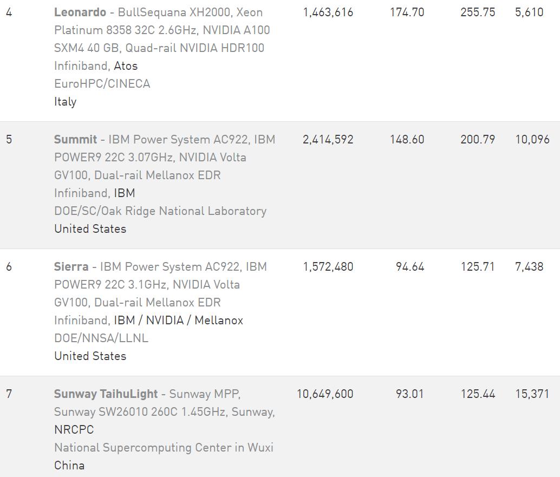This screenshot has height=477, width=560.
Task: Click the Italy country text
Action: coord(65,102)
